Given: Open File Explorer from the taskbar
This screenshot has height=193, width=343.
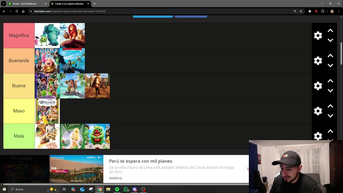Looking at the screenshot, I should point(108,189).
